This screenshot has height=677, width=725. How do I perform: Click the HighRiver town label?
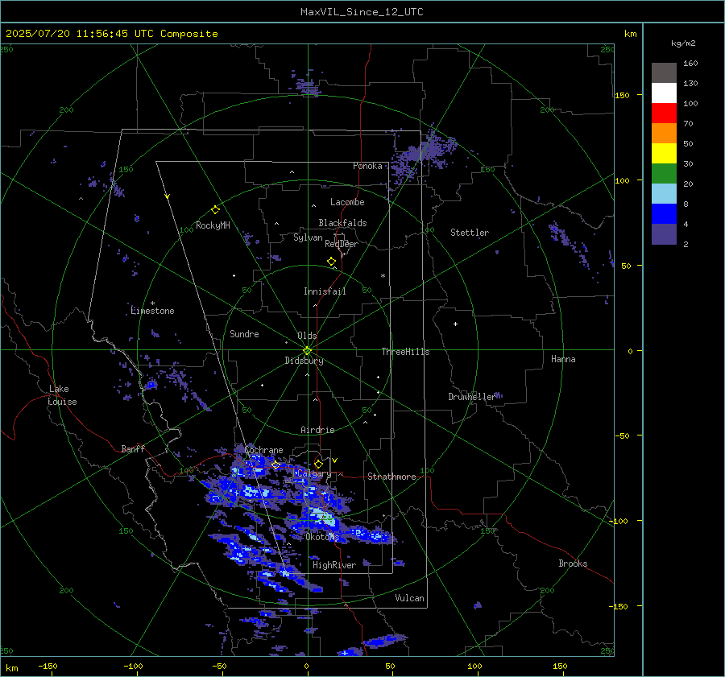coord(334,565)
